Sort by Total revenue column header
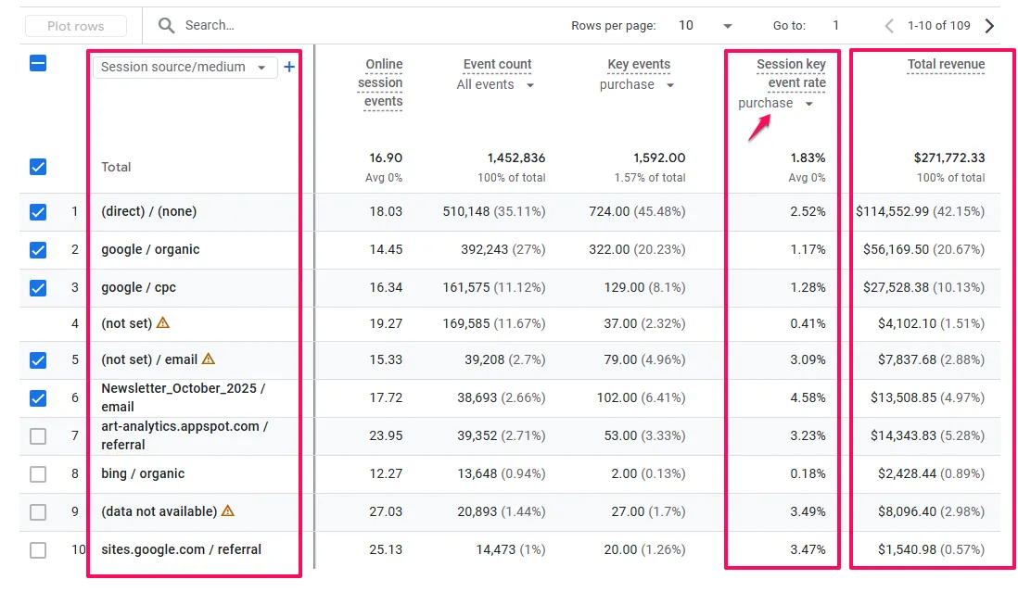The width and height of the screenshot is (1018, 592). tap(946, 65)
